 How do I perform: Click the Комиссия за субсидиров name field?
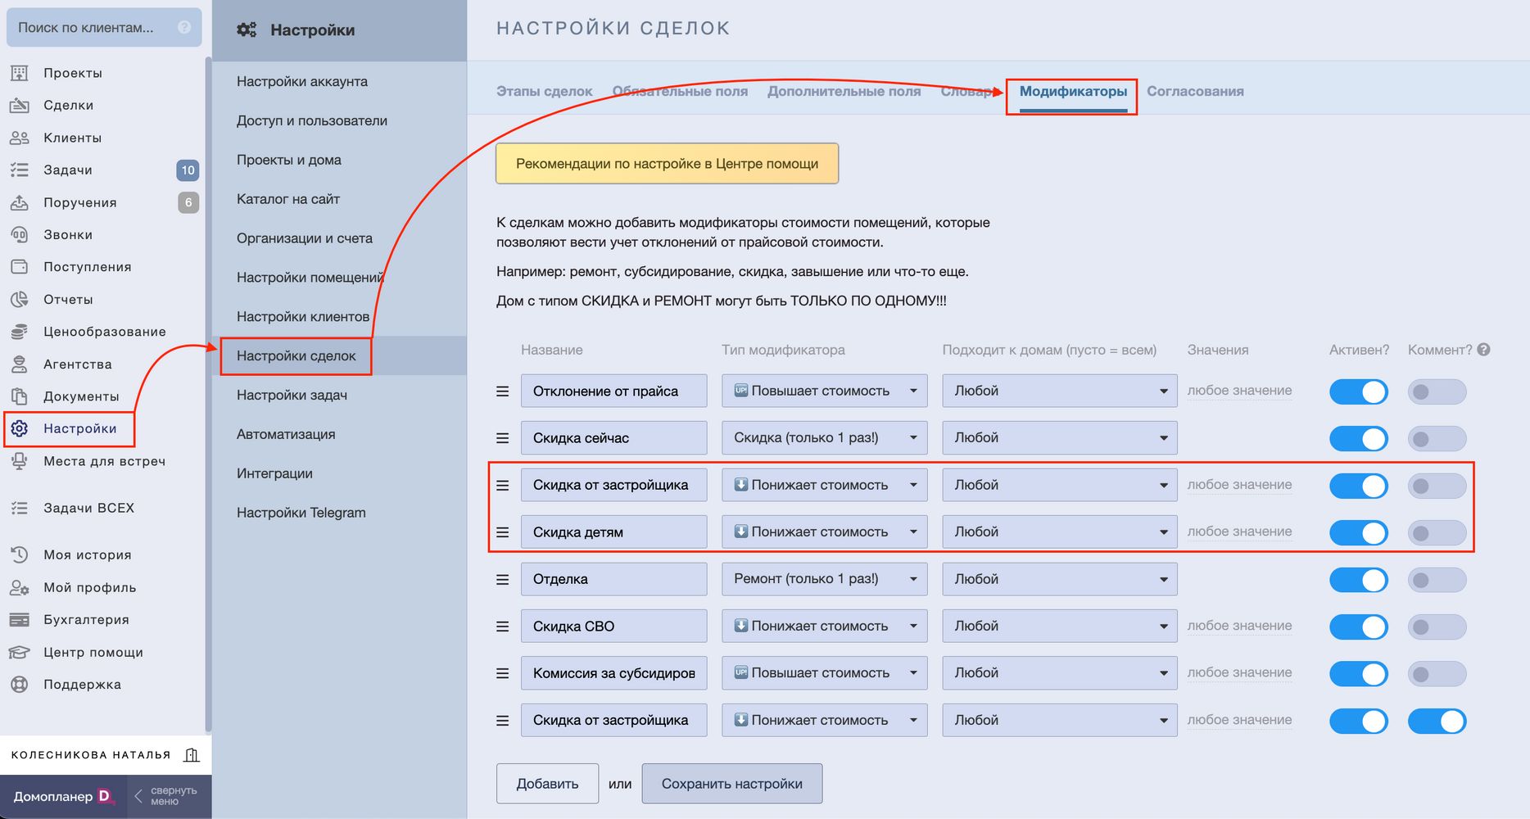pyautogui.click(x=613, y=673)
